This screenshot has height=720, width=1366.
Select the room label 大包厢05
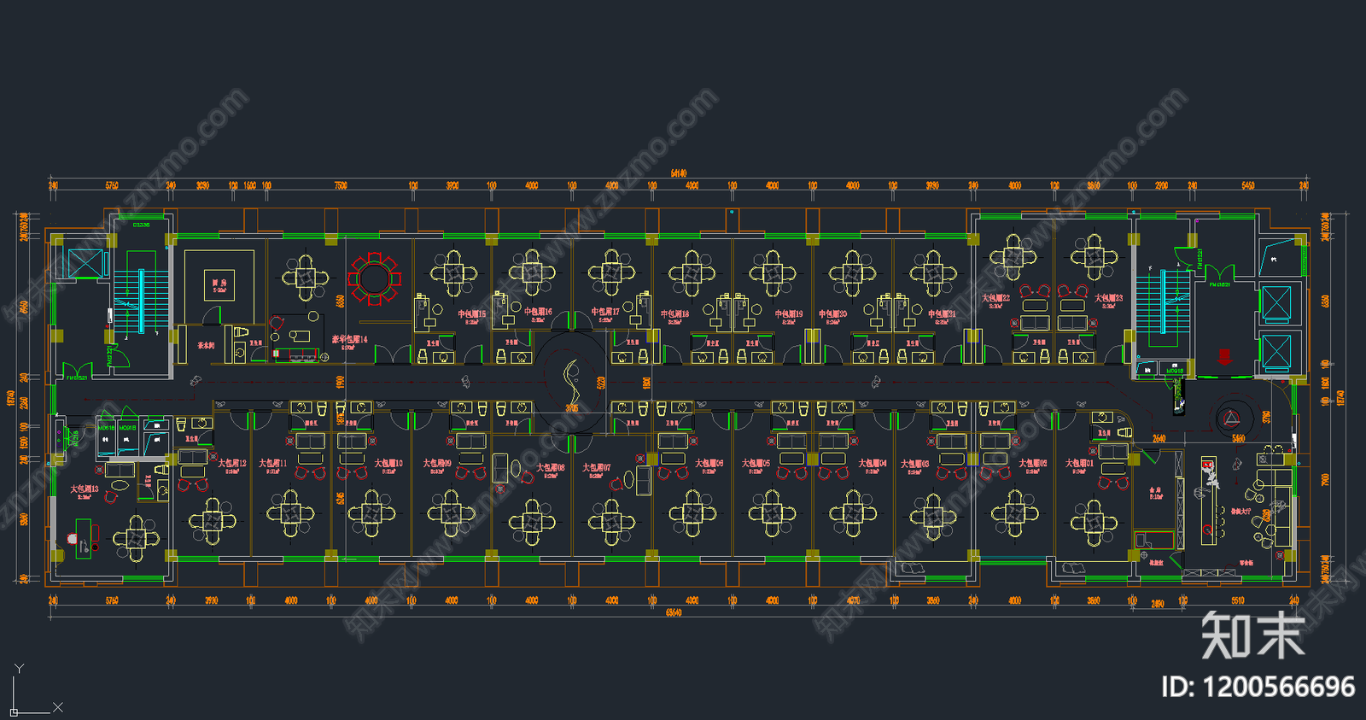click(756, 463)
